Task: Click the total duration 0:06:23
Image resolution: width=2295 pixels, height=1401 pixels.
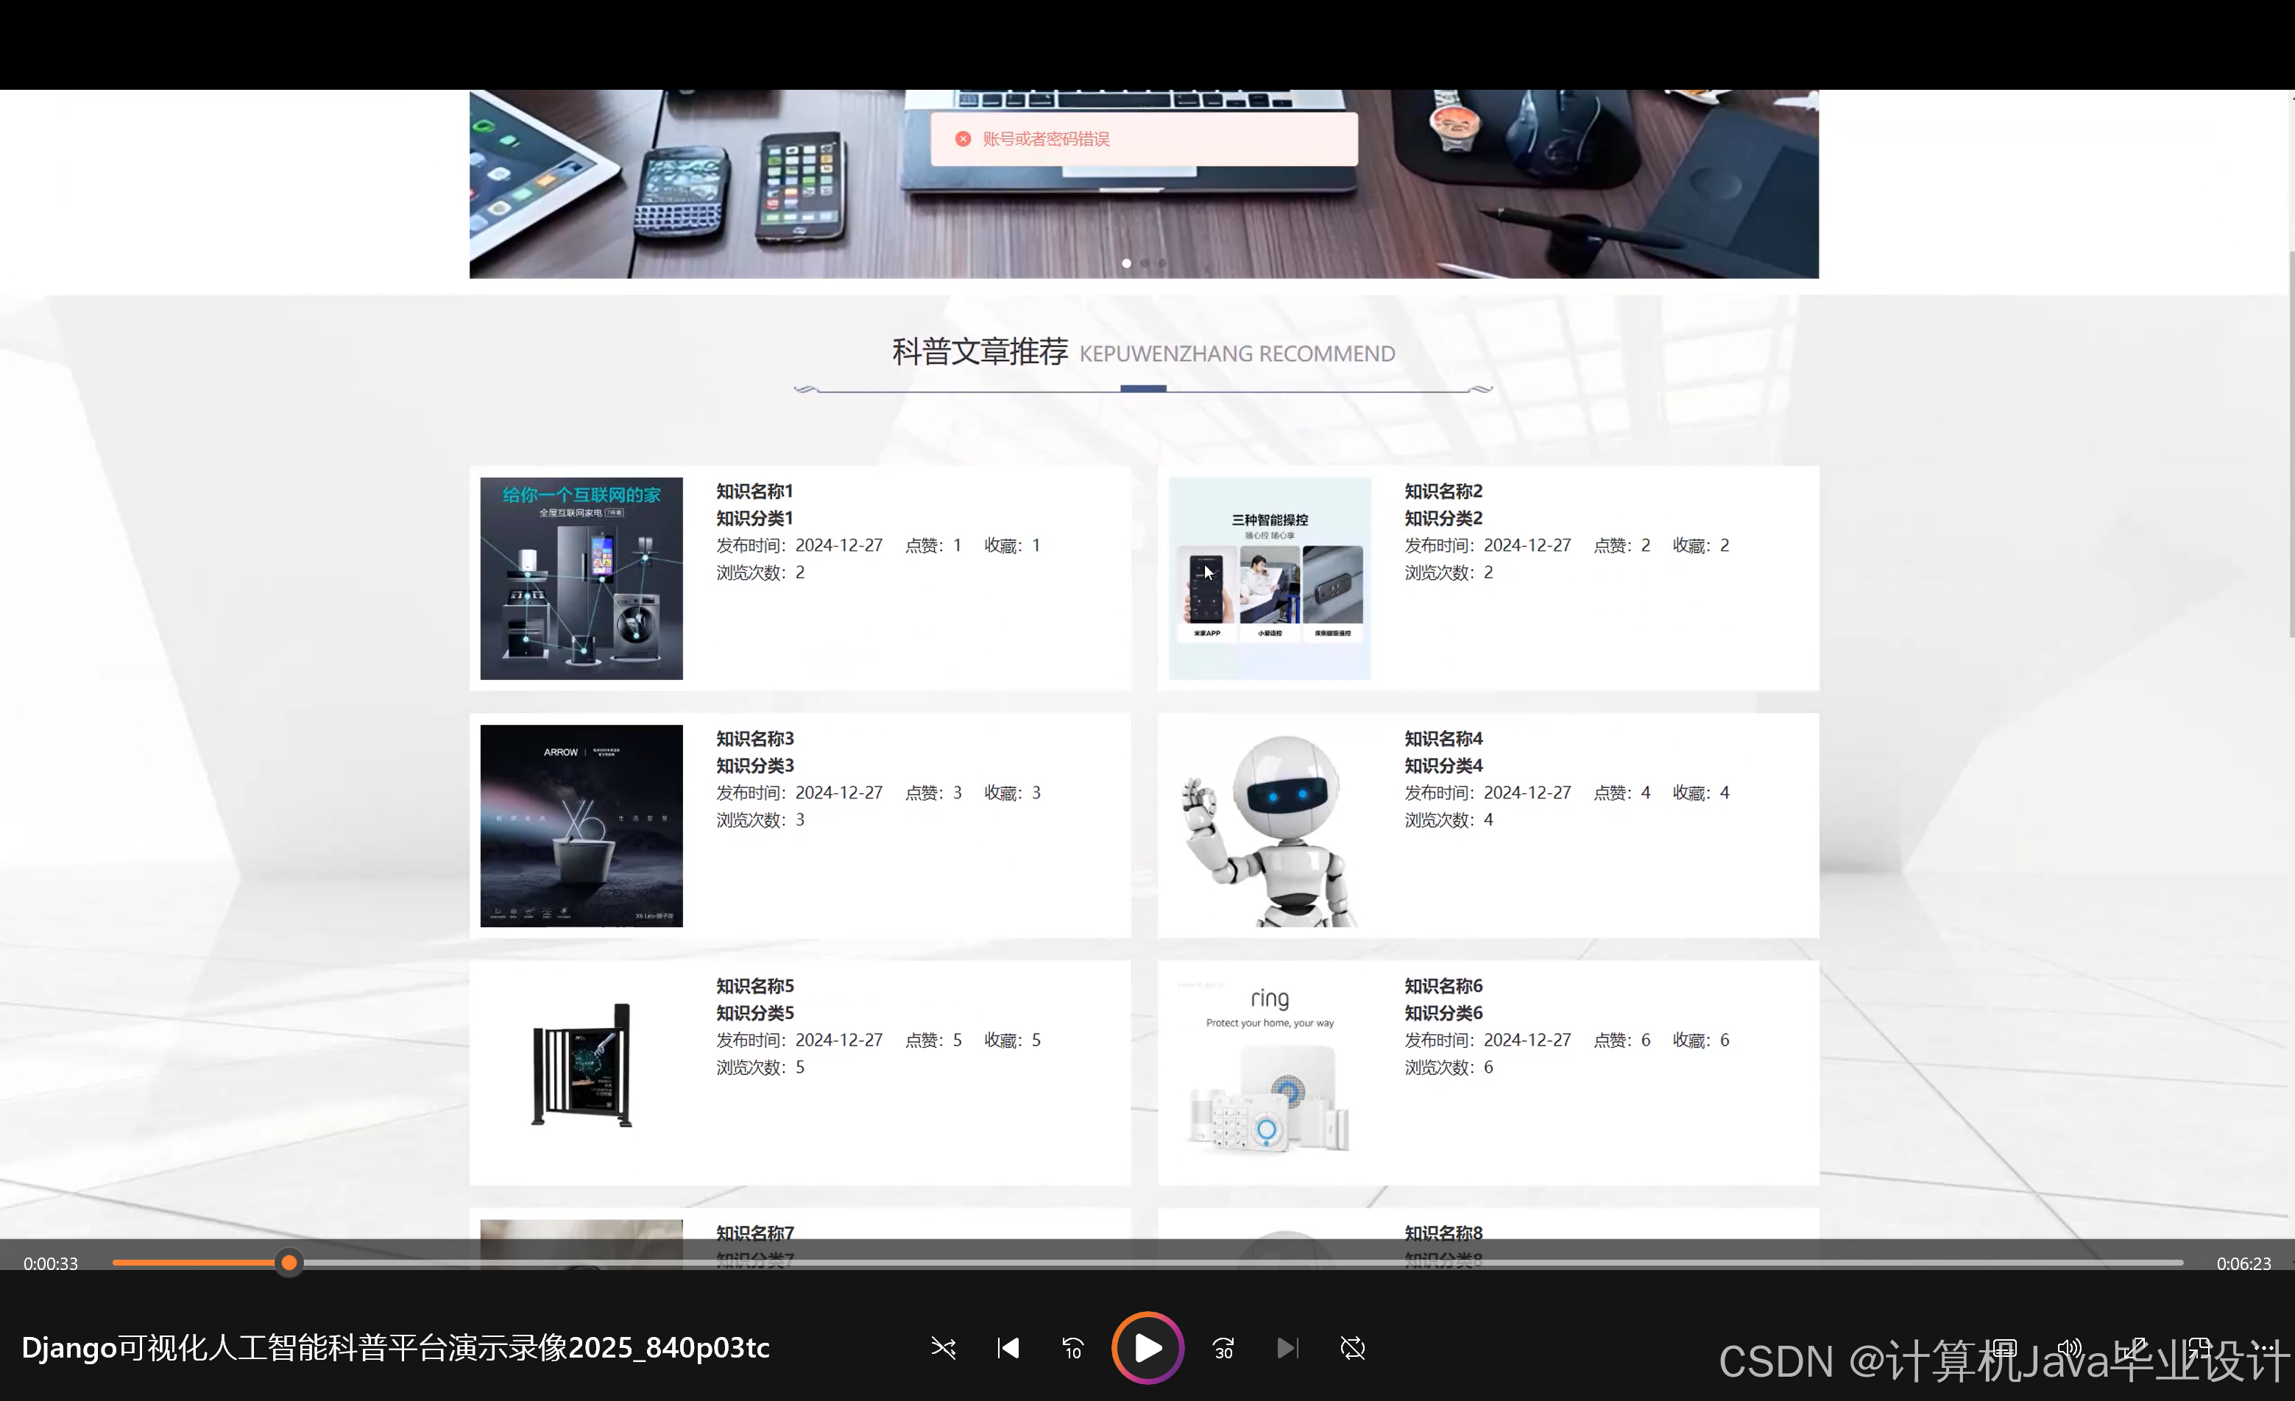Action: tap(2243, 1263)
